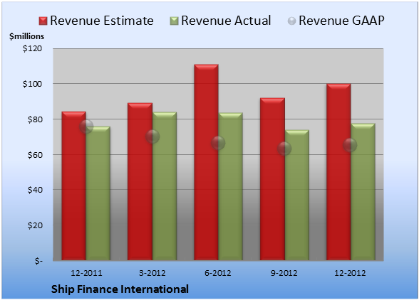Click the 9-2012 category label
419x300 pixels.
[x=284, y=273]
